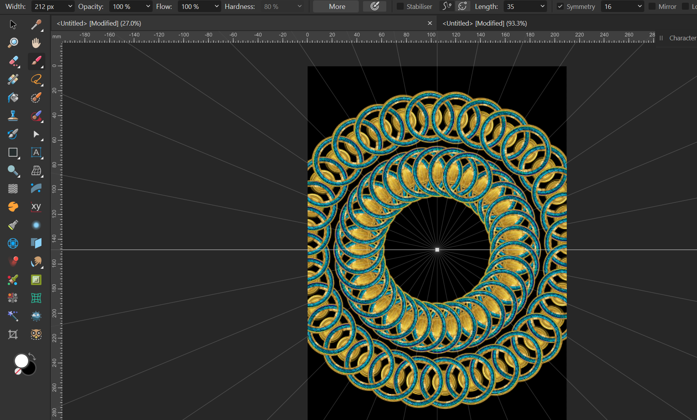Viewport: 697px width, 420px height.
Task: Toggle window stabiliser mode
Action: [x=462, y=6]
